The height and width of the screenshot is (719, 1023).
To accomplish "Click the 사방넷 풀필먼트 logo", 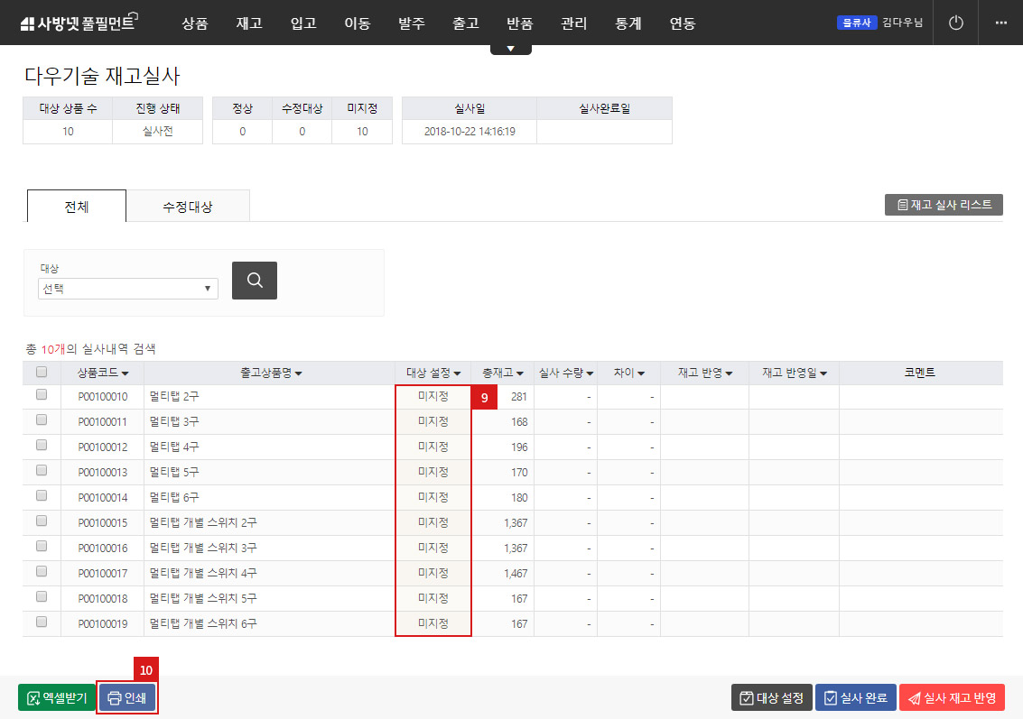I will pos(79,22).
